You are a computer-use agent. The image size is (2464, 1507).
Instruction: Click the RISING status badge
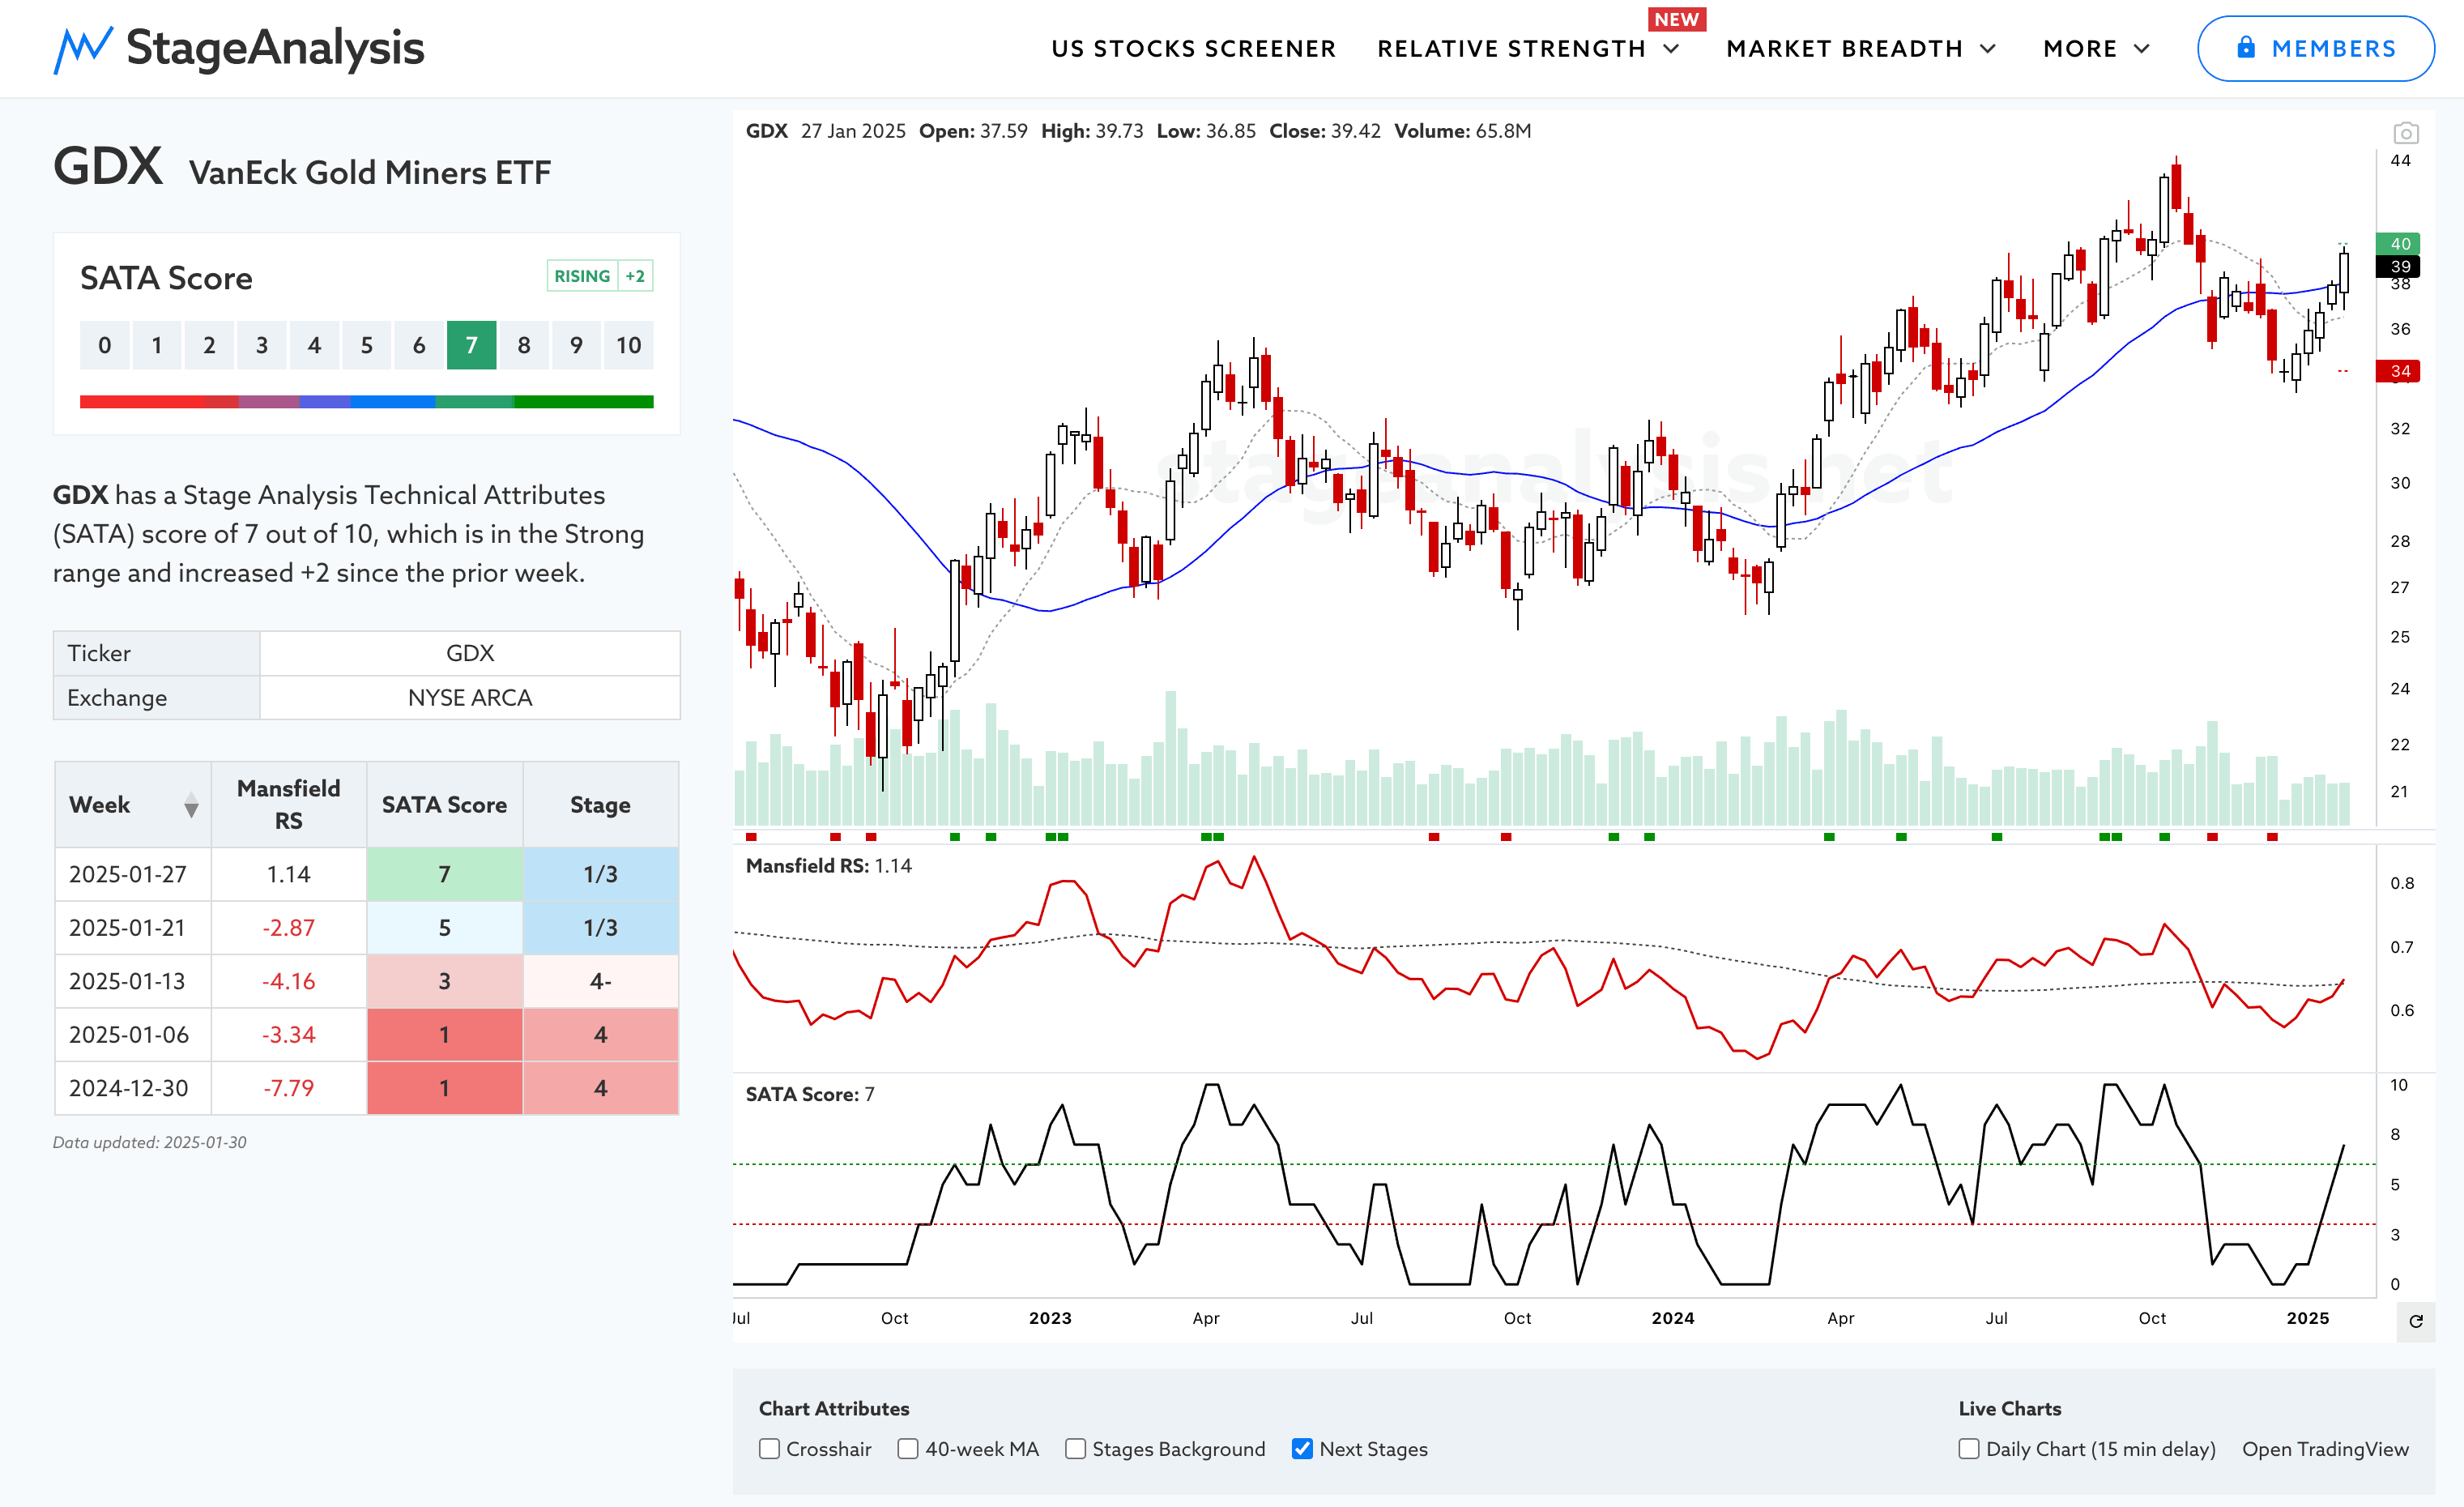(x=582, y=276)
